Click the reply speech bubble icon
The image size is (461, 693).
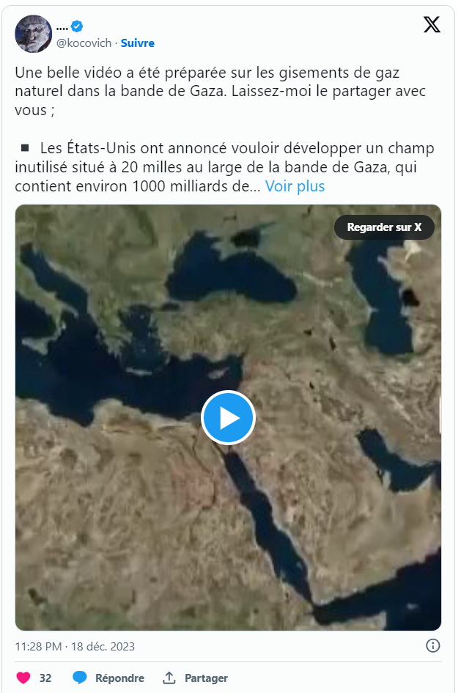pyautogui.click(x=79, y=678)
